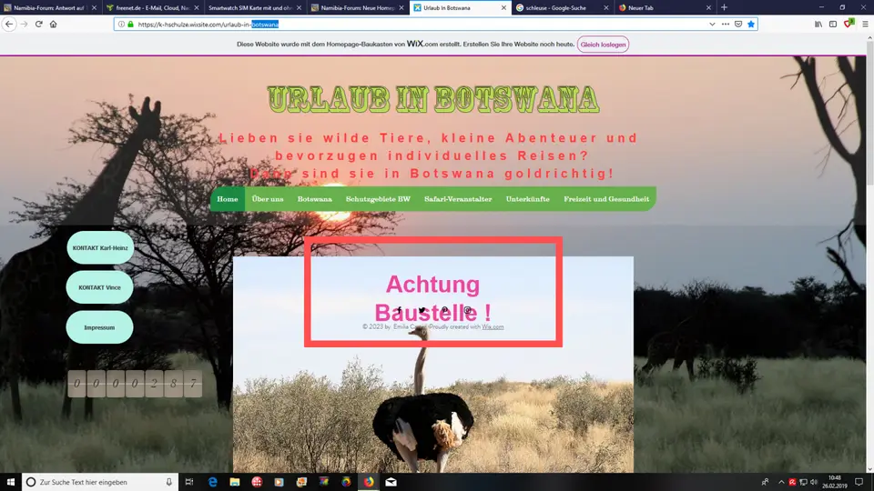Follow the Wix.com footer link
874x491 pixels.
493,326
